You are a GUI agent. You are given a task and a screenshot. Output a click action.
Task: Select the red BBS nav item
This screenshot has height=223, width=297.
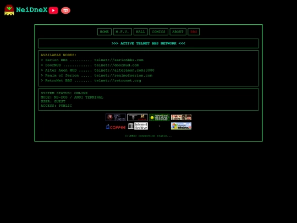[194, 32]
